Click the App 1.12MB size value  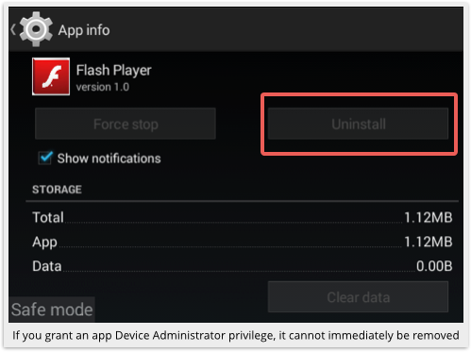[x=429, y=242]
